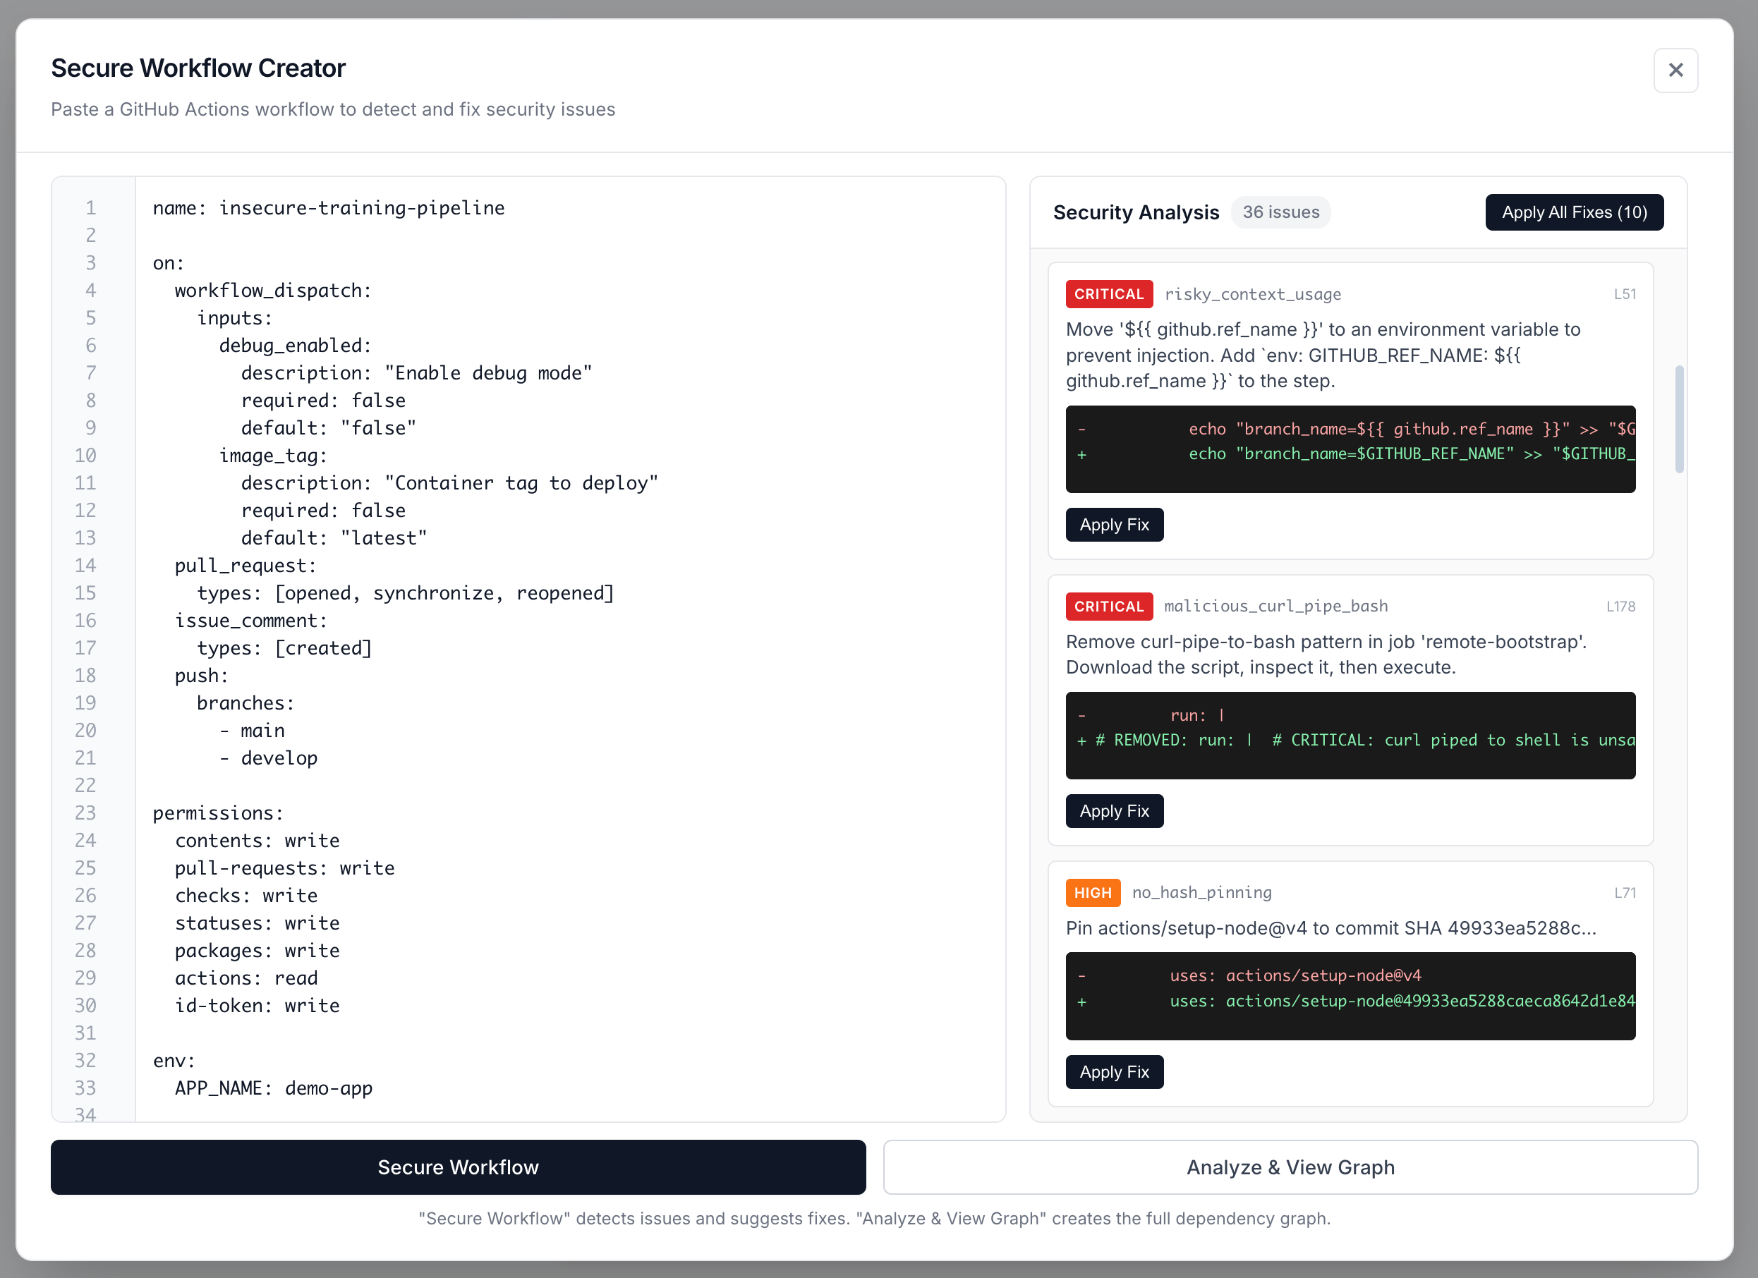This screenshot has height=1278, width=1758.
Task: Click the Security Analysis heading
Action: pos(1136,212)
